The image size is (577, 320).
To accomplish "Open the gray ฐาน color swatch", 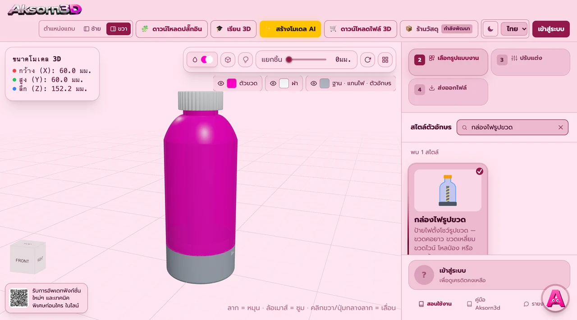I will (x=325, y=83).
